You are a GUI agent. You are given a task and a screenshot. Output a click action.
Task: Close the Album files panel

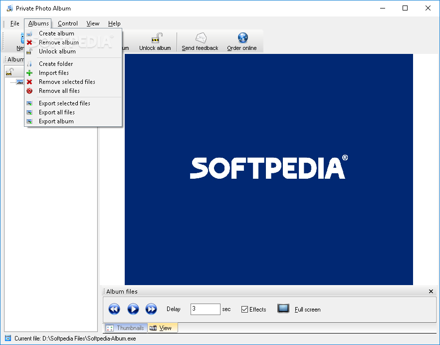click(431, 292)
